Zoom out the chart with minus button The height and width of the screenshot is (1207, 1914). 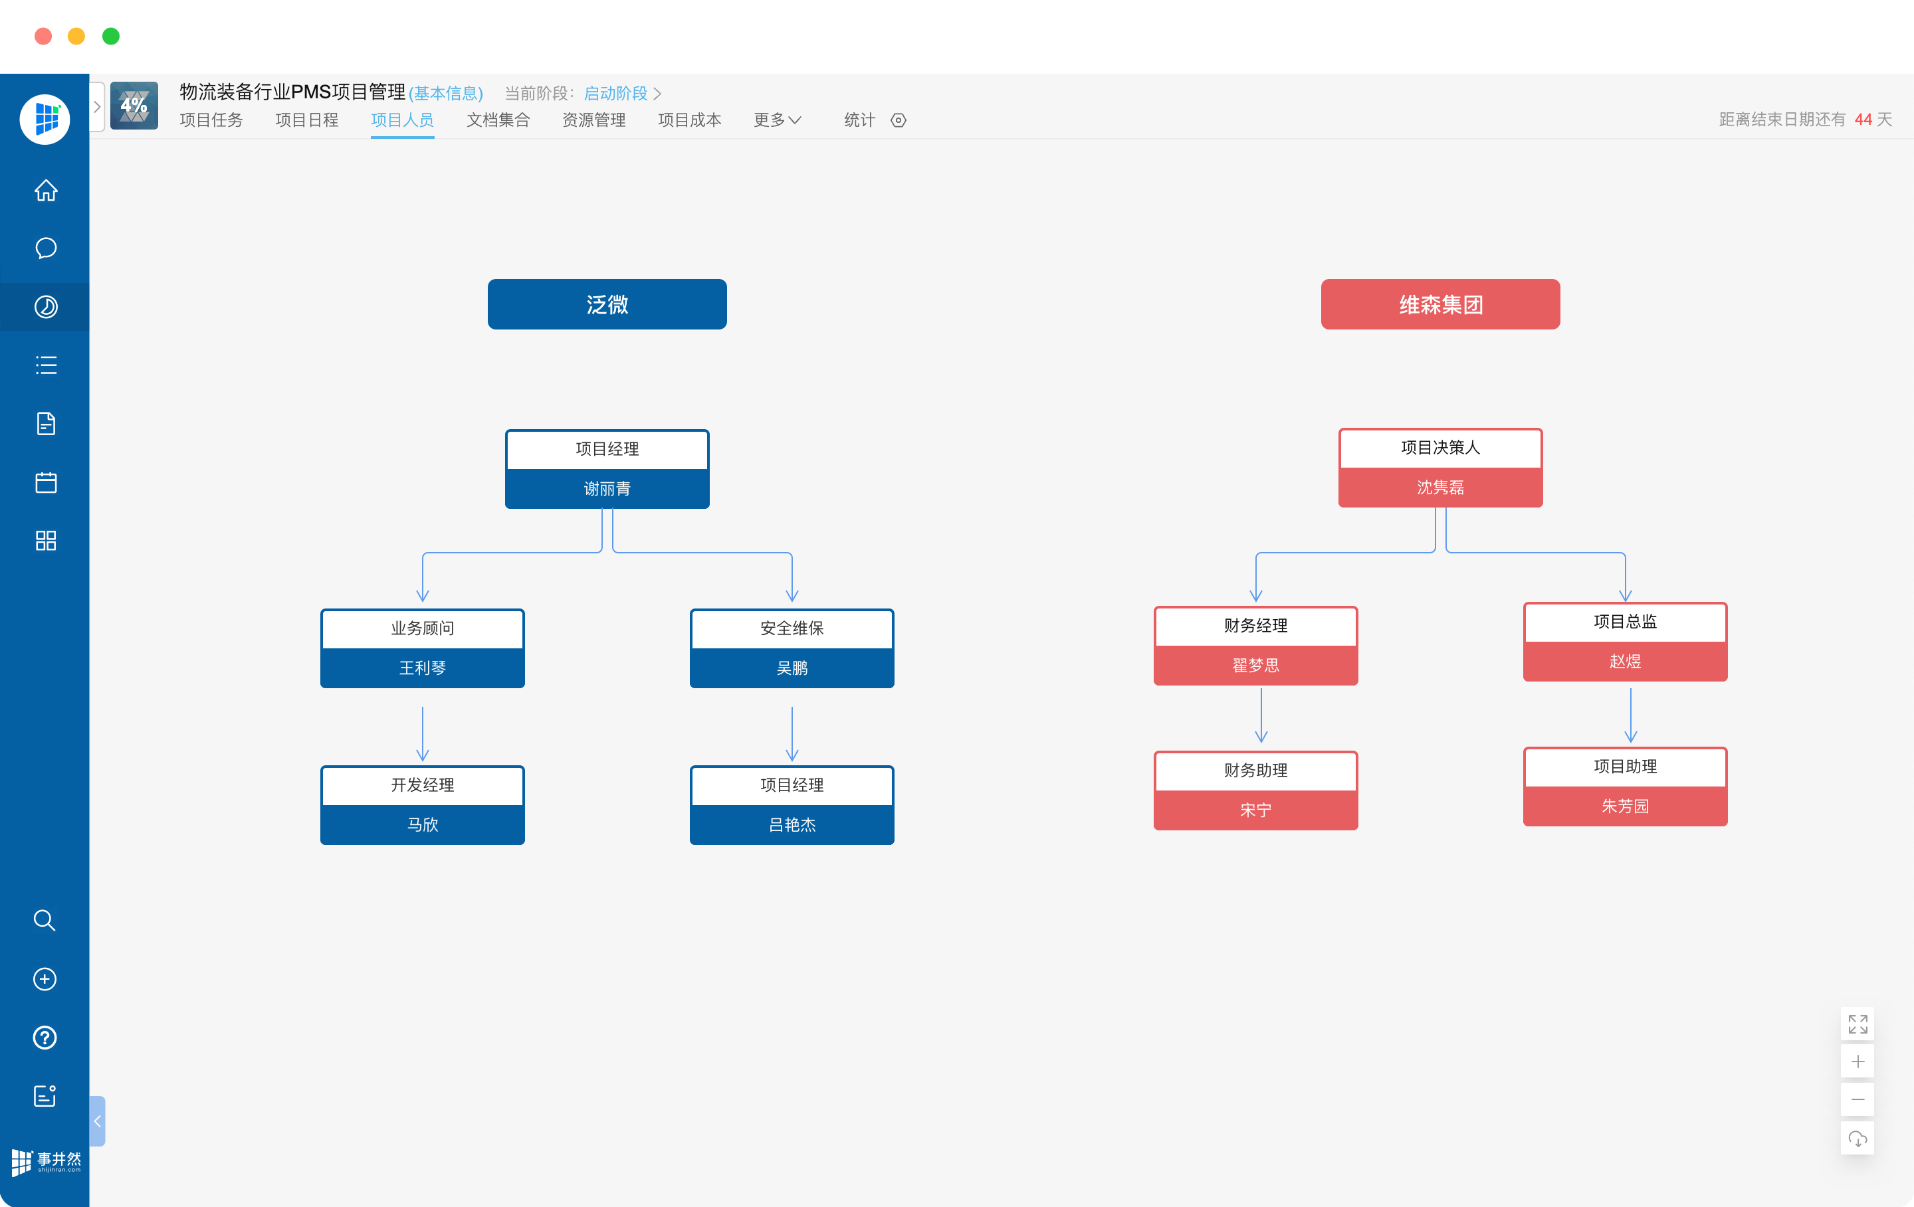pyautogui.click(x=1857, y=1100)
